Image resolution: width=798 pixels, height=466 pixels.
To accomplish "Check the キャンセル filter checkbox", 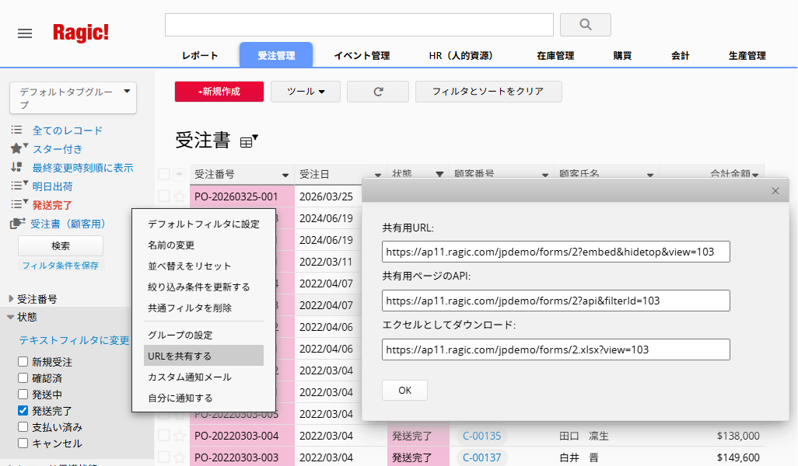I will click(23, 443).
